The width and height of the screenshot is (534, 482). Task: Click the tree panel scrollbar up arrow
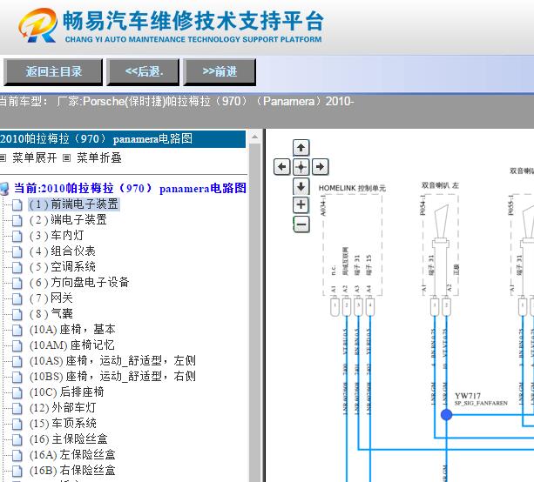[254, 137]
